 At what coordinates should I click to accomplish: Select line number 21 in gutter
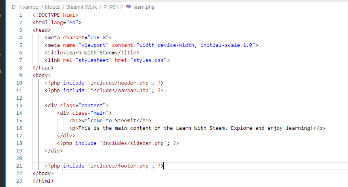pos(19,166)
